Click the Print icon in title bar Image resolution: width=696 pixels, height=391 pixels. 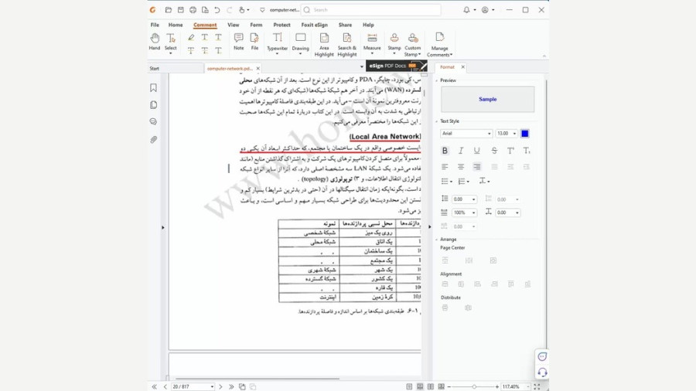click(x=193, y=10)
